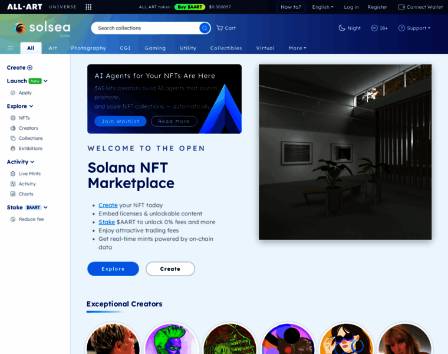Click the Activity sidebar item icon
This screenshot has width=448, height=354.
point(13,184)
